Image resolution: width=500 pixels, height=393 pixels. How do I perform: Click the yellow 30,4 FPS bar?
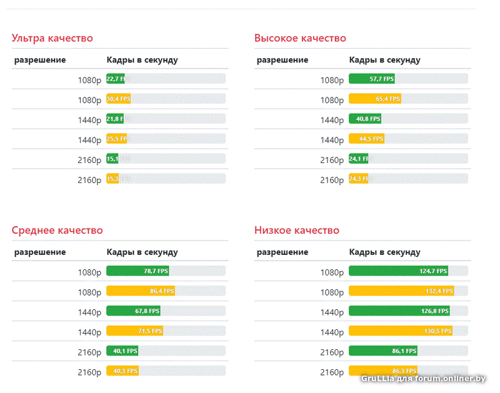click(118, 99)
